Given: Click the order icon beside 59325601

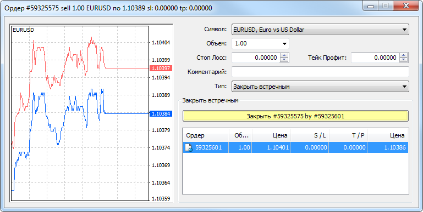Looking at the screenshot, I should pos(189,147).
